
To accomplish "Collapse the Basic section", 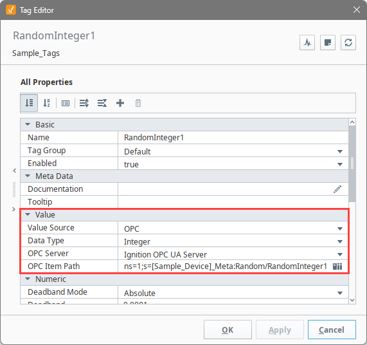I will (x=28, y=124).
